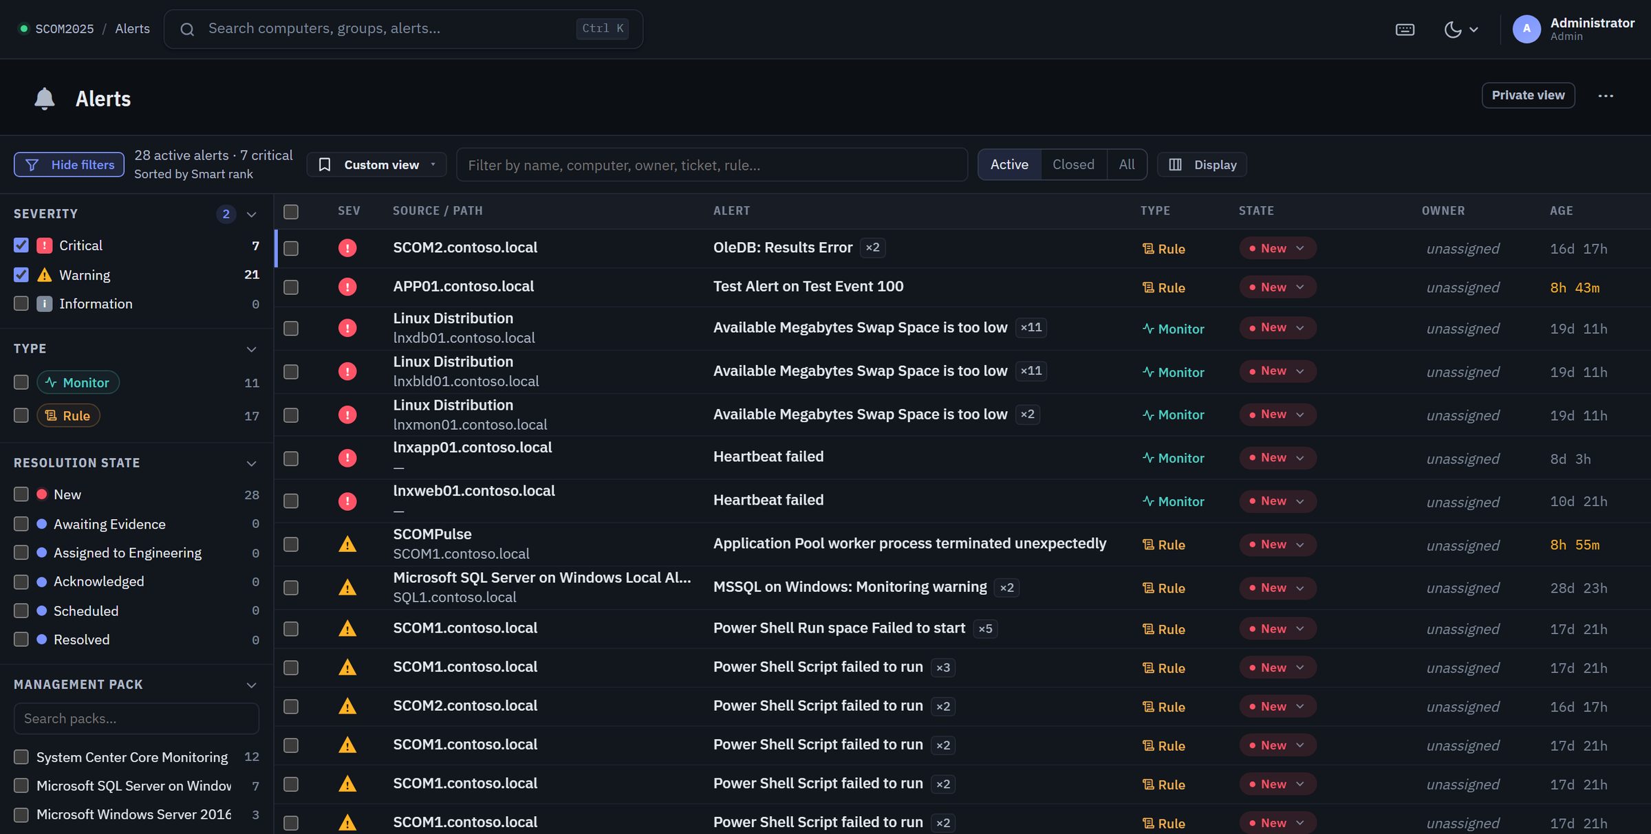Viewport: 1651px width, 834px height.
Task: Click the Critical red icon in Severity filter
Action: 44,245
